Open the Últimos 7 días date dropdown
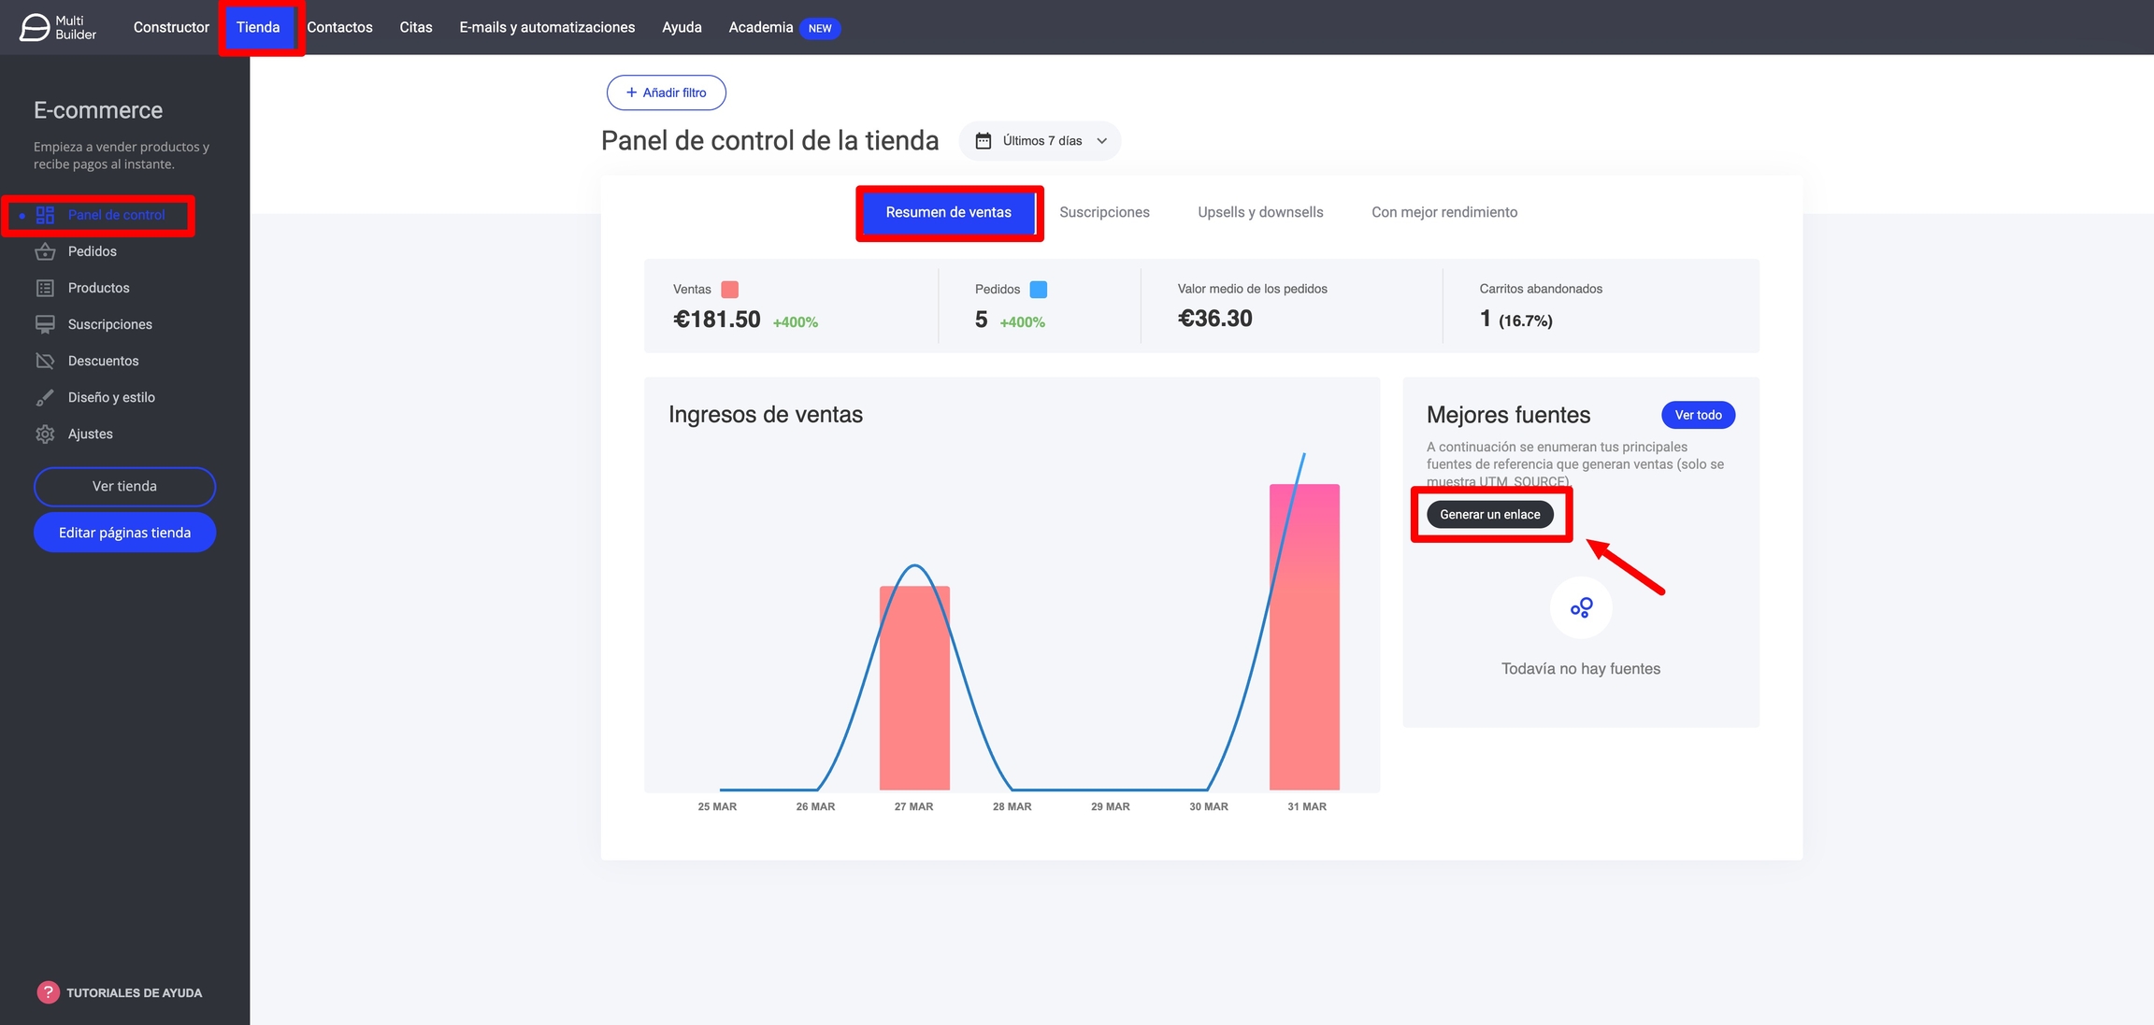The image size is (2154, 1025). (x=1041, y=141)
